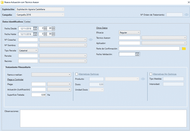Open the Unidad Dosis dropdown
The height and width of the screenshot is (131, 190).
tap(96, 90)
